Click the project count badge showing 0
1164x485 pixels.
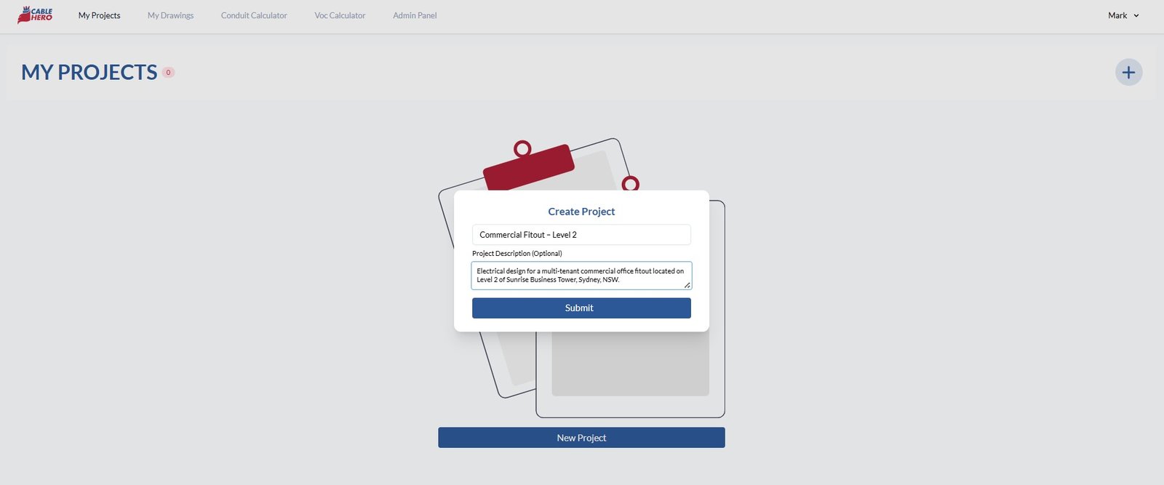(x=168, y=72)
